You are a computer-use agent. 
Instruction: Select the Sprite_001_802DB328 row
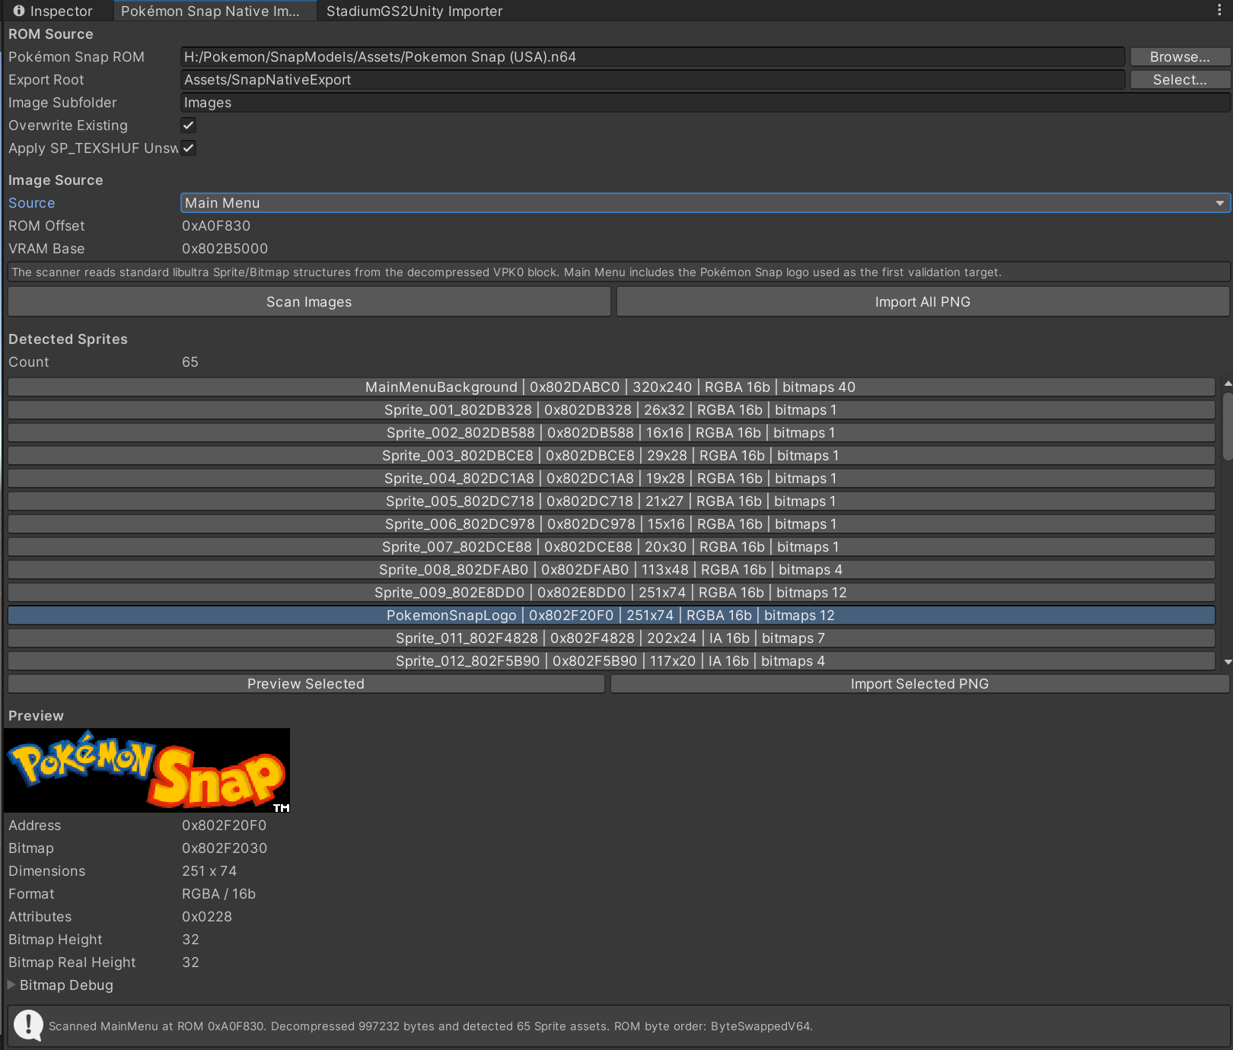tap(611, 410)
